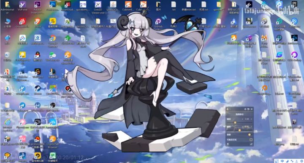Open the Baidu cloud drive icon
Image resolution: width=304 pixels, height=163 pixels.
tap(22, 38)
